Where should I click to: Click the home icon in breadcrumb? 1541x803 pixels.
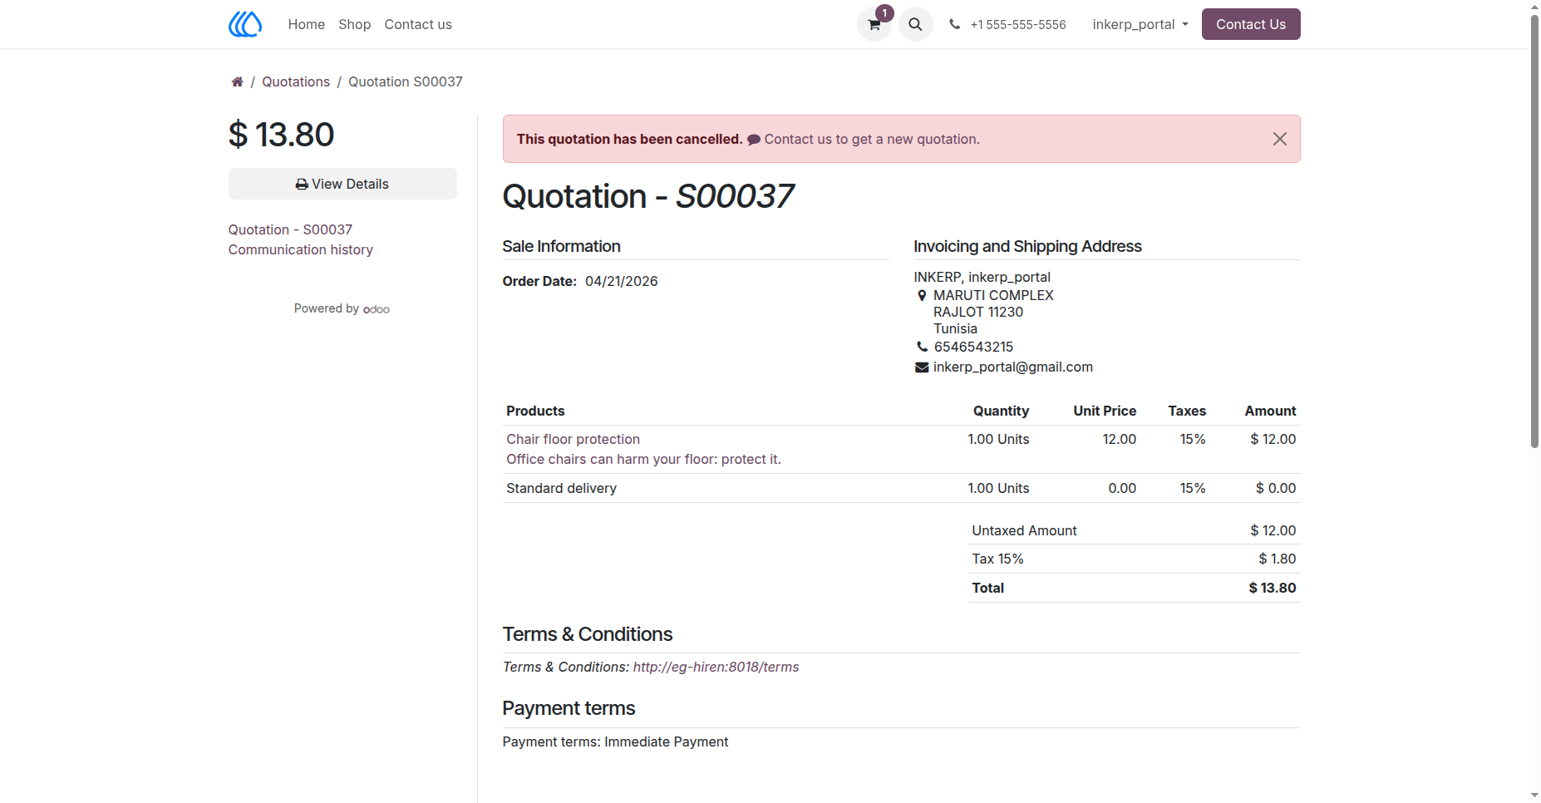(237, 81)
